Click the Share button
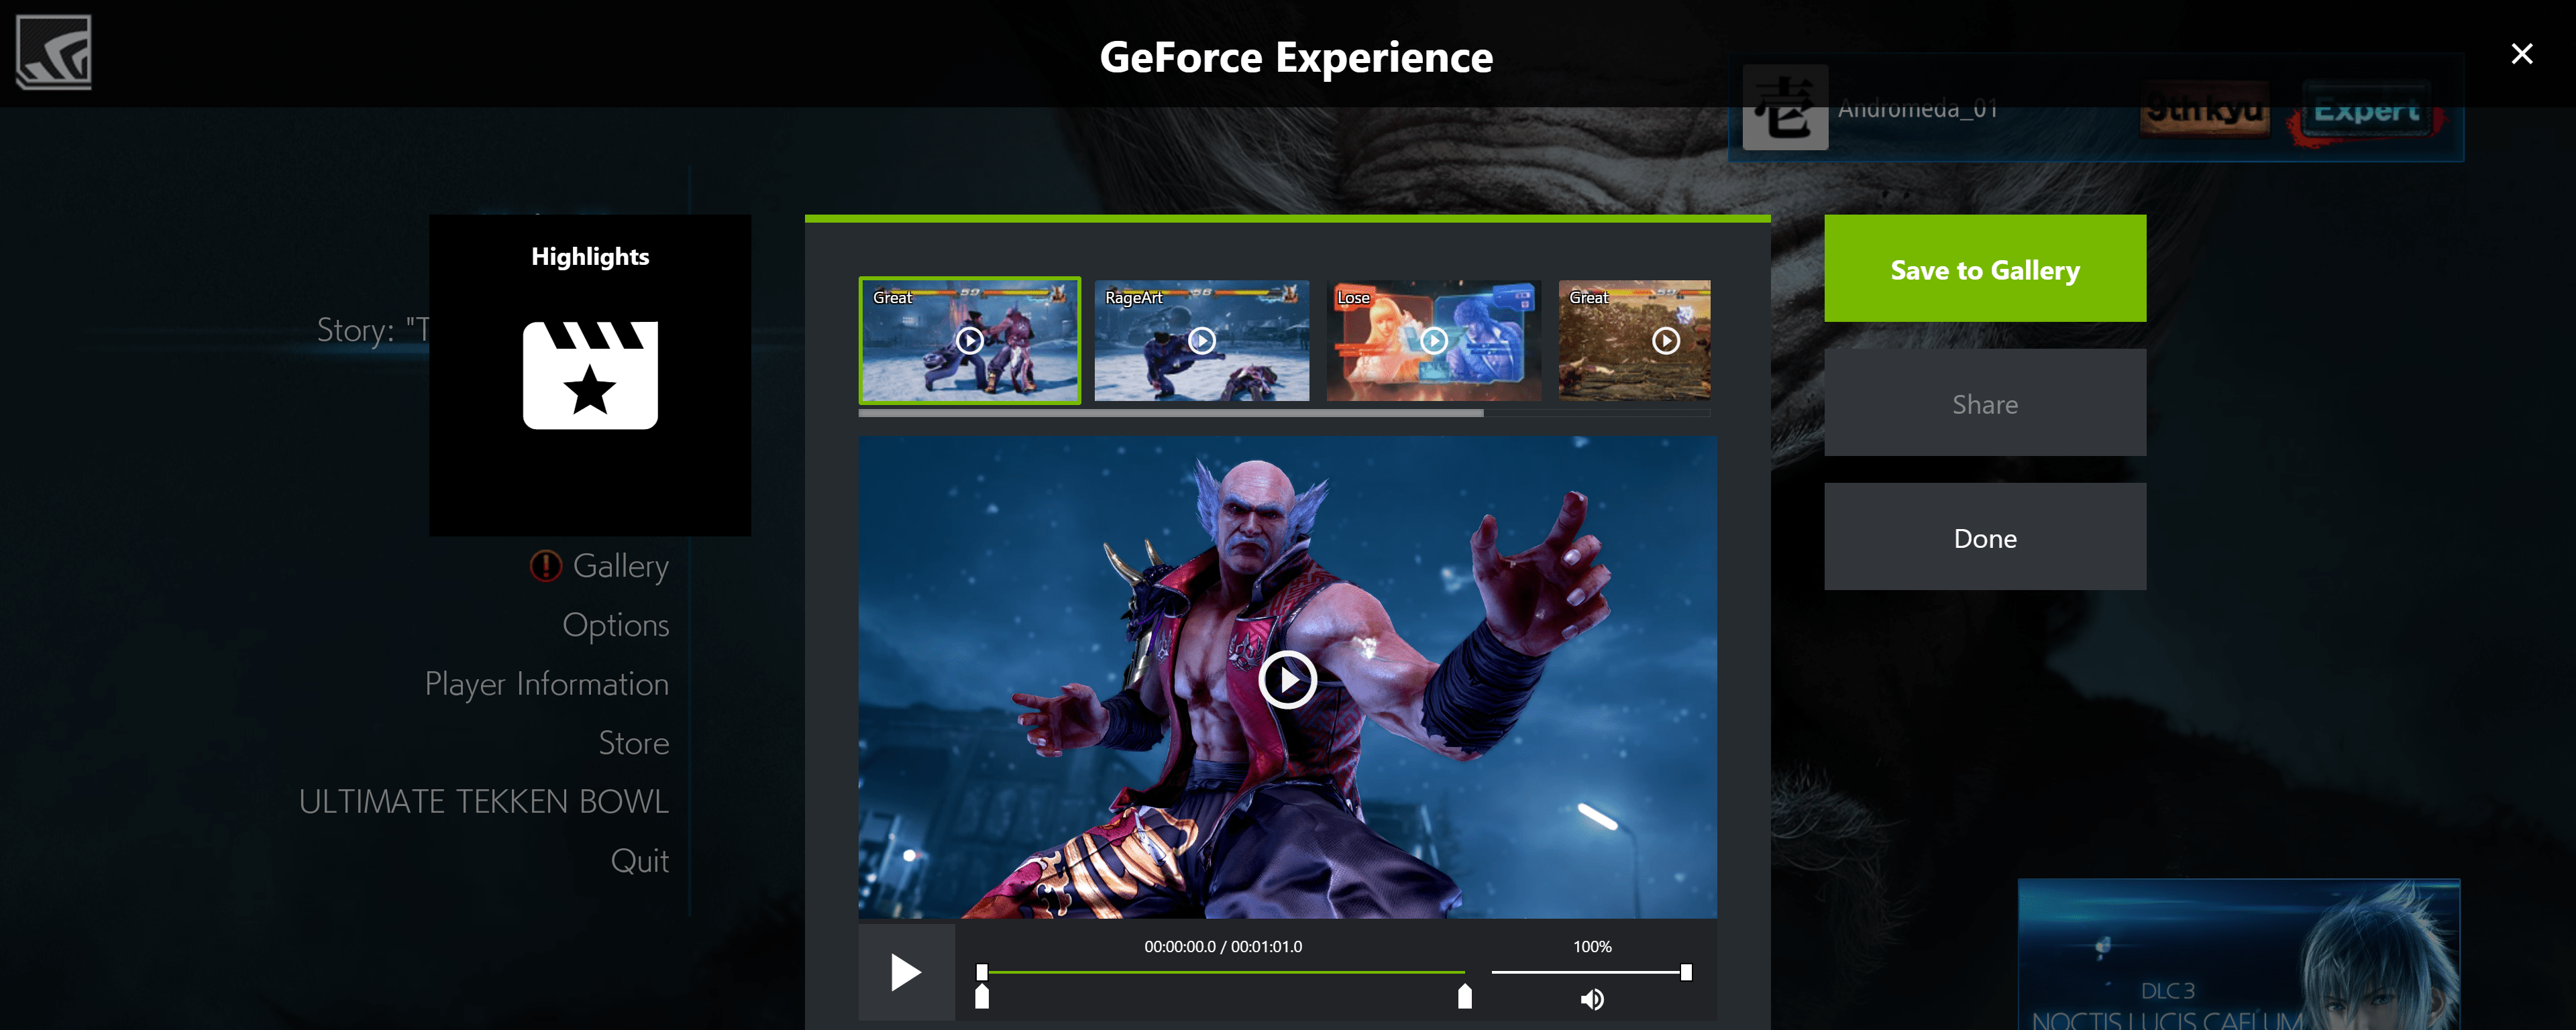Image resolution: width=2576 pixels, height=1030 pixels. (1984, 403)
